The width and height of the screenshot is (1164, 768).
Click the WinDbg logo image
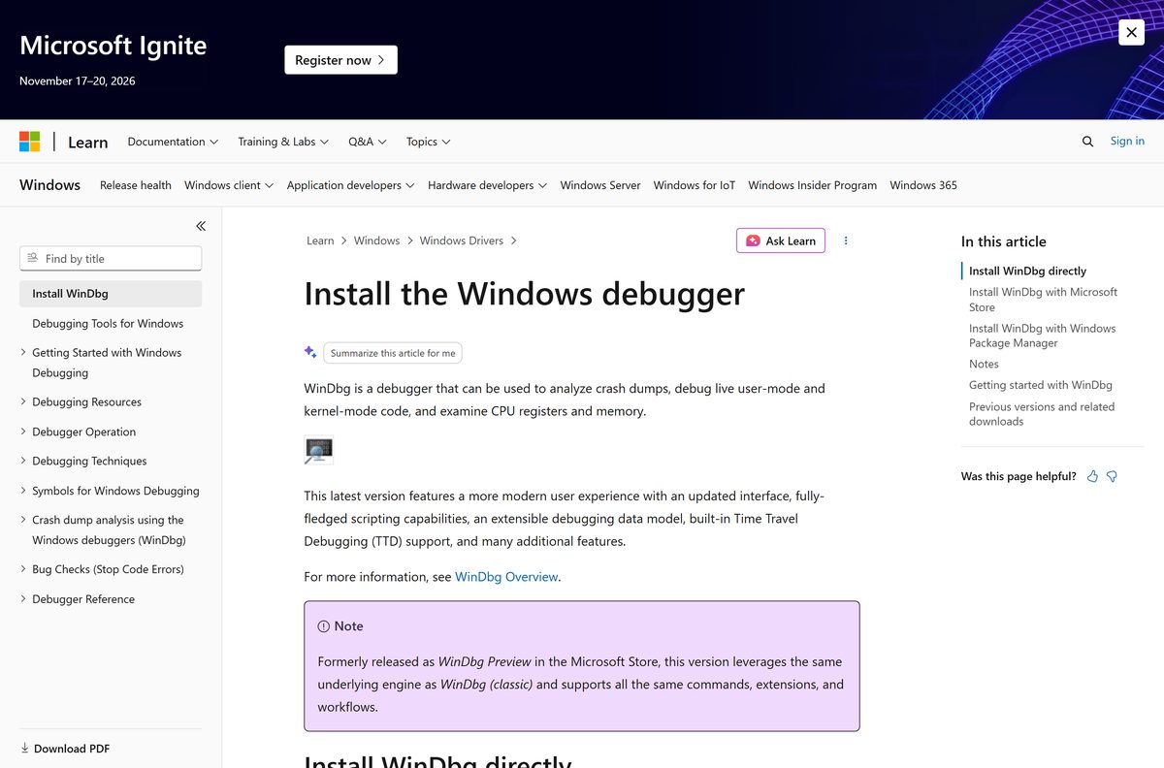(x=318, y=450)
